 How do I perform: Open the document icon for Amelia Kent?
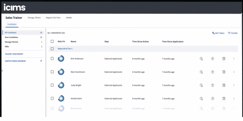224,98
